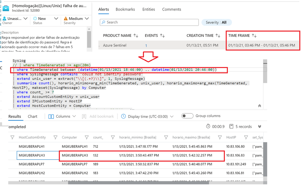301x186 pixels.
Task: Click the alerts Search field
Action: pyautogui.click(x=149, y=22)
